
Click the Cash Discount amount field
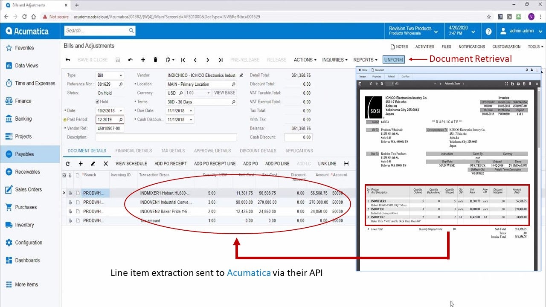point(298,137)
